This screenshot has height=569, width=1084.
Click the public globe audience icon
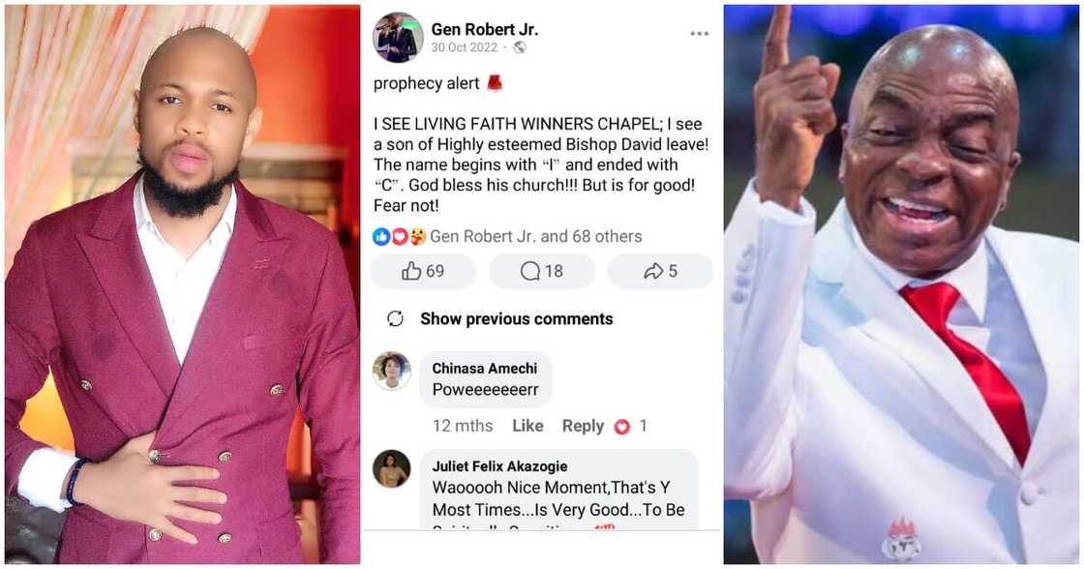pos(519,47)
